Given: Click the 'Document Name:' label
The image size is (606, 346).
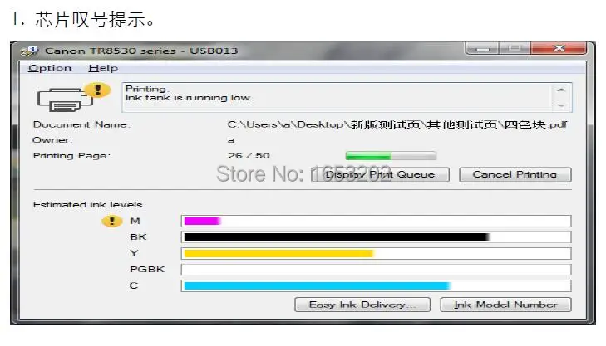Looking at the screenshot, I should 82,124.
